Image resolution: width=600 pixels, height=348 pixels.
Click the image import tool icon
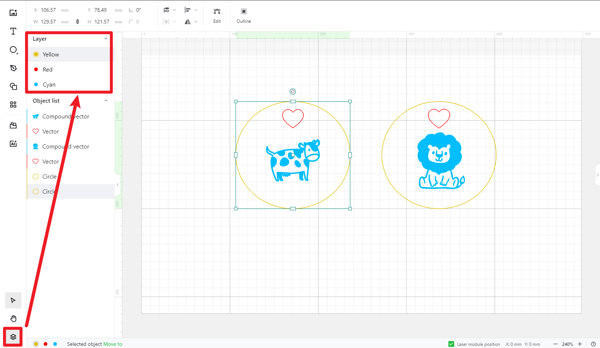(x=13, y=13)
